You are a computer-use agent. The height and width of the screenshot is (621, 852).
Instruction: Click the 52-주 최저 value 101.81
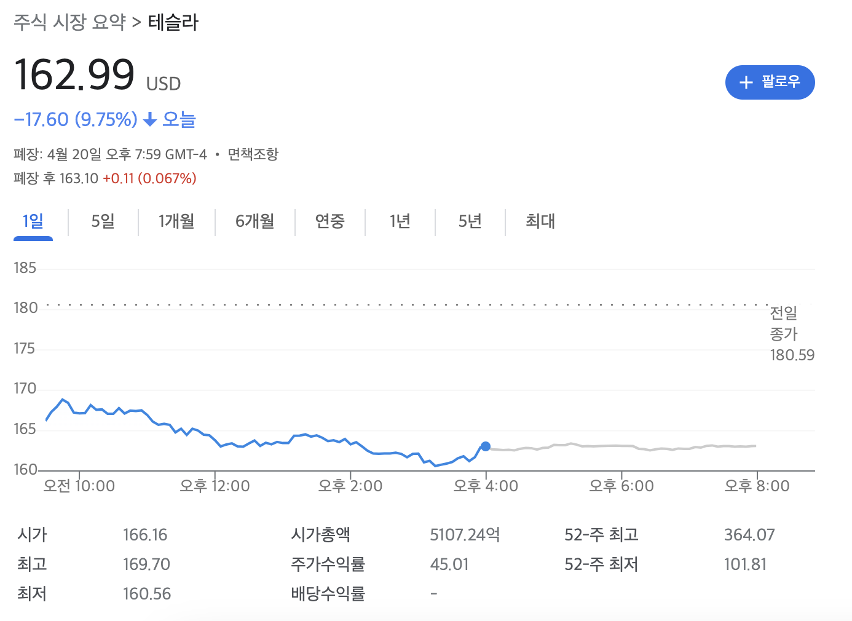[x=745, y=564]
